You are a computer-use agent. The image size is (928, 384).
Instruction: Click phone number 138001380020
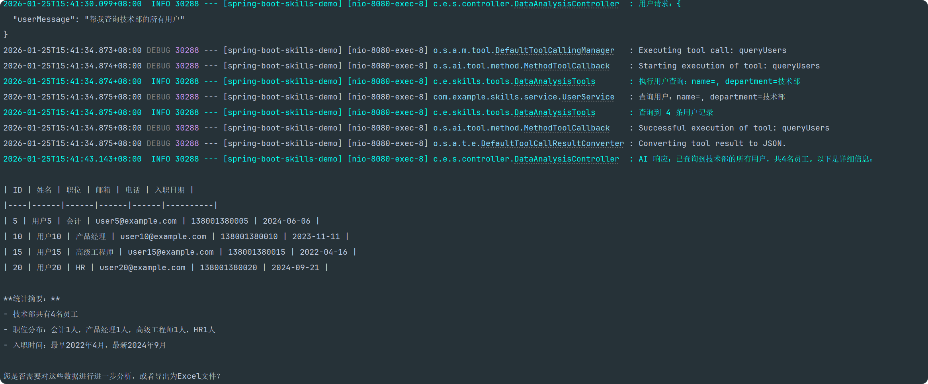(228, 268)
